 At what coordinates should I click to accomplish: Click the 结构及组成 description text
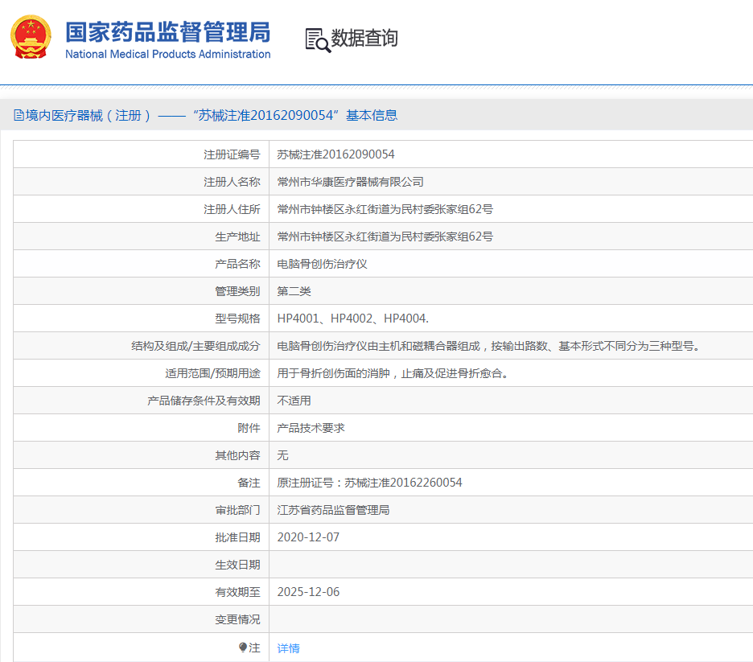point(488,346)
